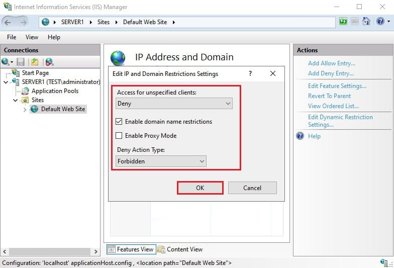Click the Refresh page icon

coord(343,21)
